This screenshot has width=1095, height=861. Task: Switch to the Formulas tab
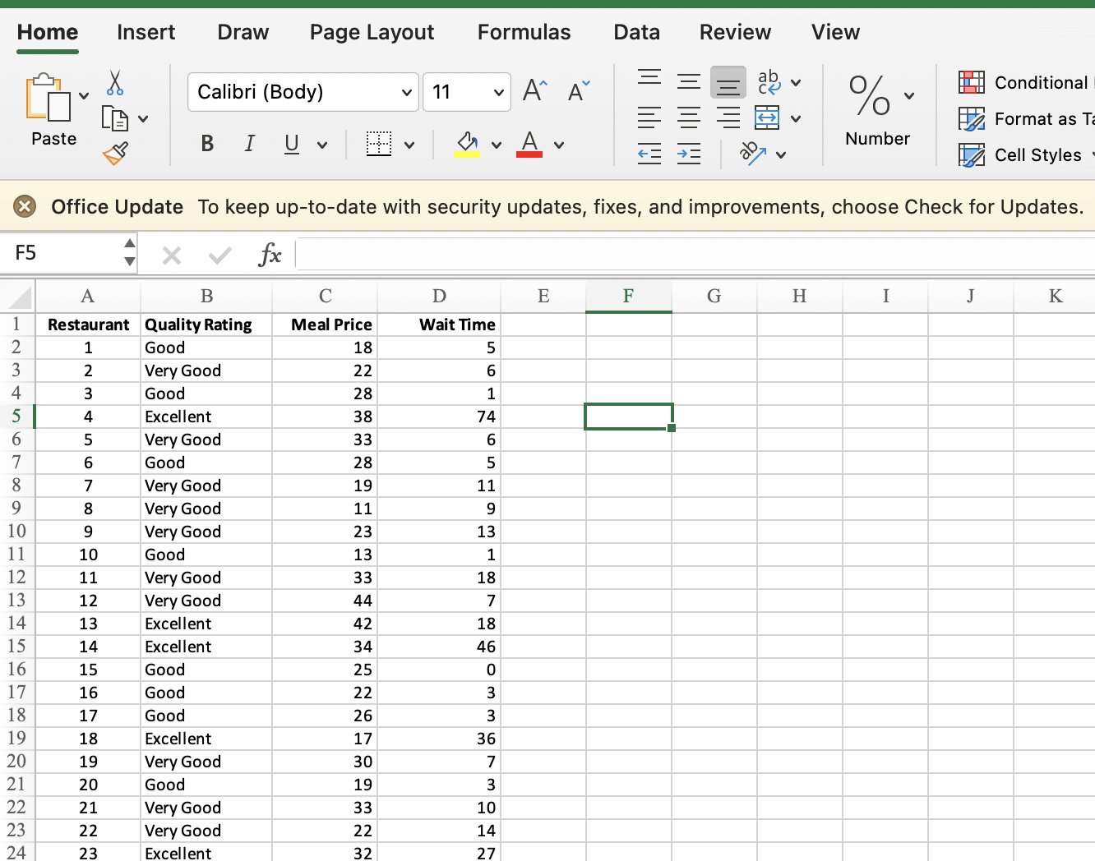click(524, 32)
